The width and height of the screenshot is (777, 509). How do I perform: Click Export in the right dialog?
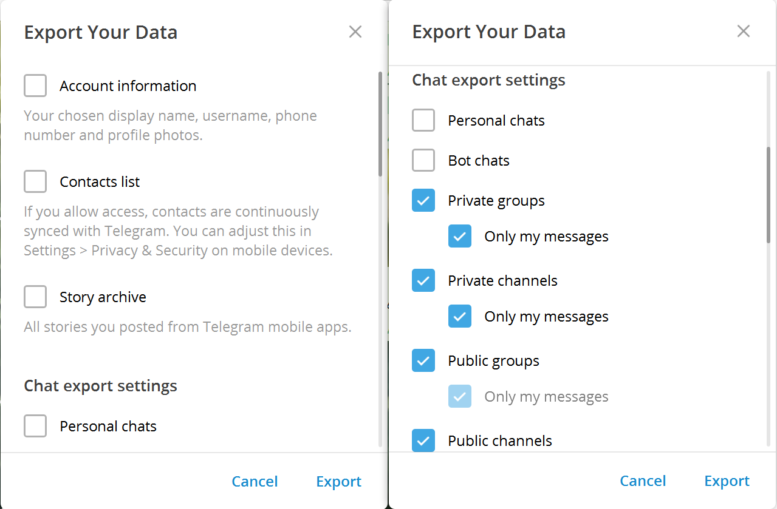[x=727, y=481]
